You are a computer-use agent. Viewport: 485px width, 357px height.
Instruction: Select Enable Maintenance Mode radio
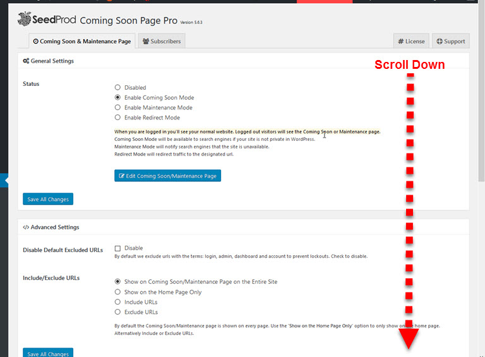117,107
